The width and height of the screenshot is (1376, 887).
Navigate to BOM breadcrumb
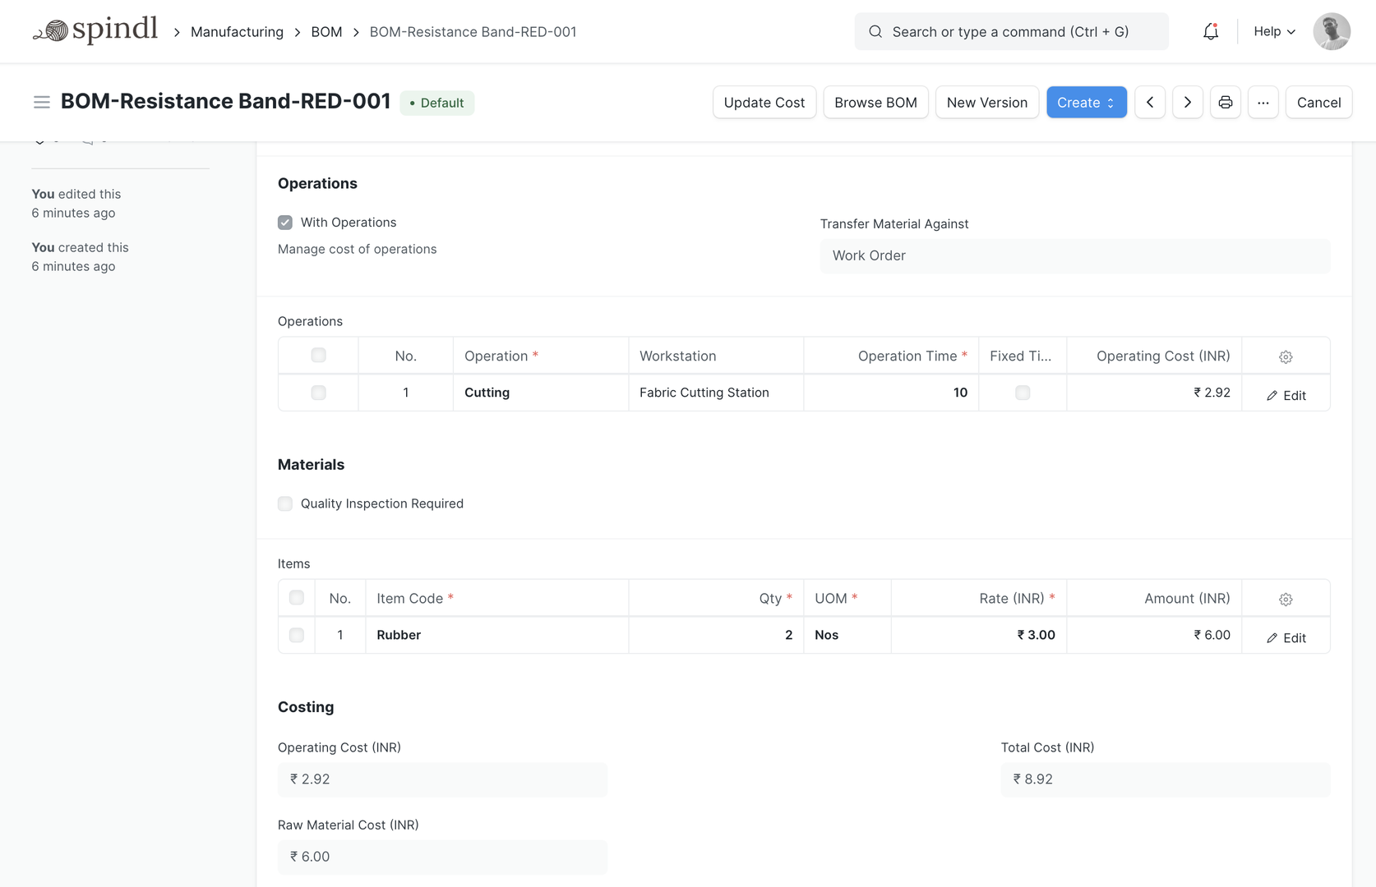[x=326, y=32]
